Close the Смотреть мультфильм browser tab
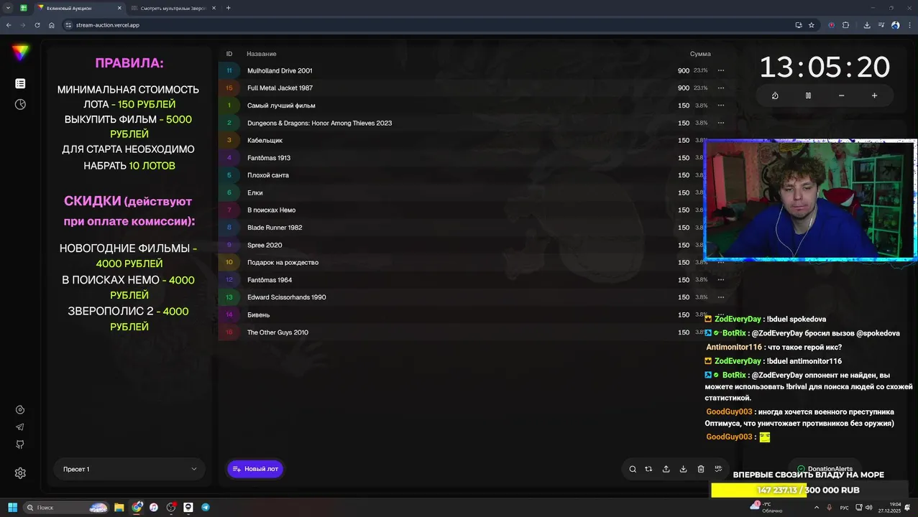 [x=214, y=8]
